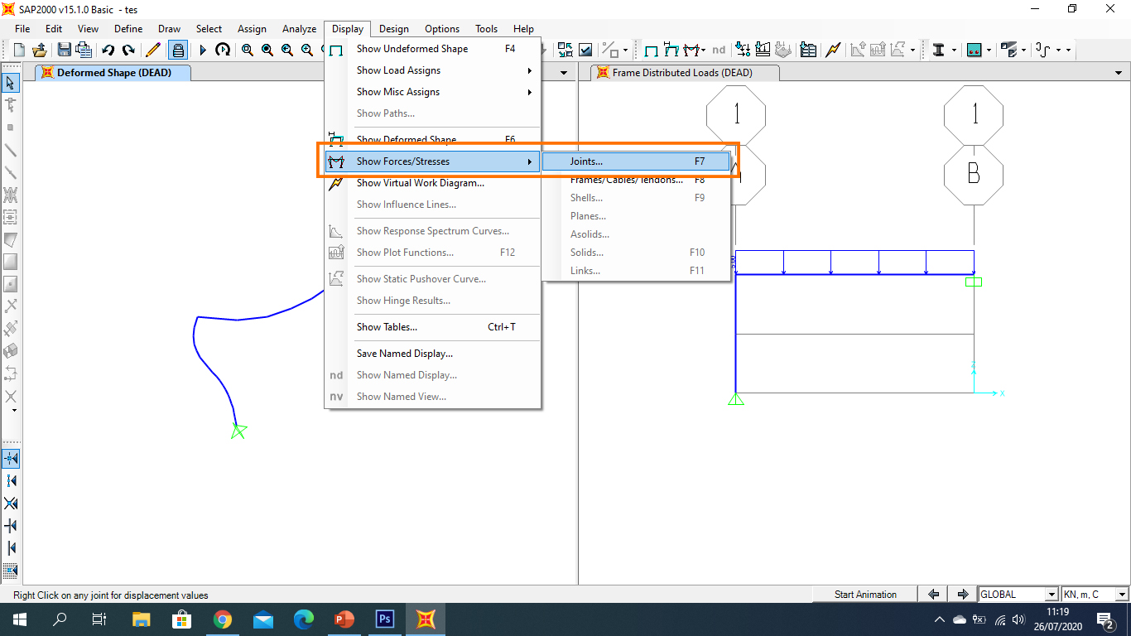Click the lightning bolt virtual work icon

coord(833,50)
